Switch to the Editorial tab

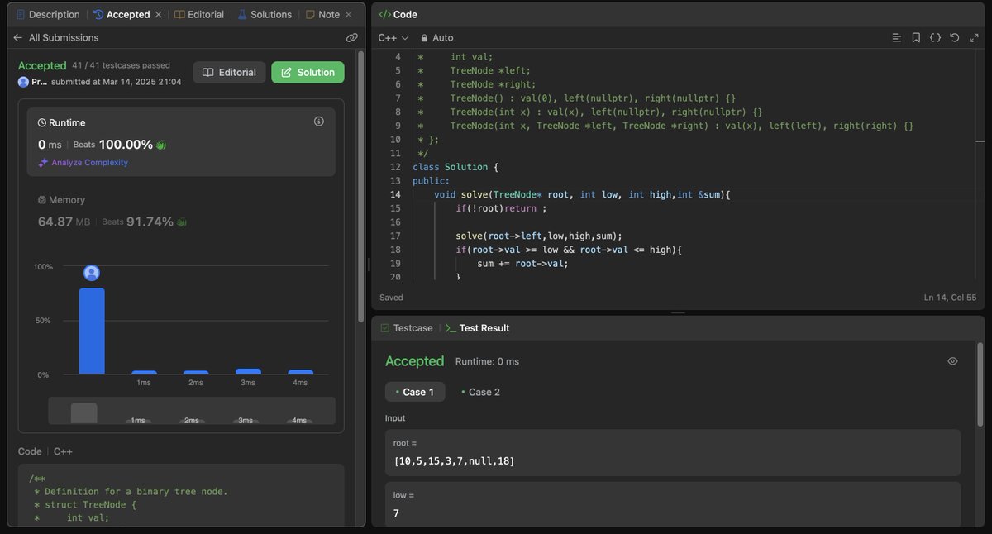[x=198, y=14]
